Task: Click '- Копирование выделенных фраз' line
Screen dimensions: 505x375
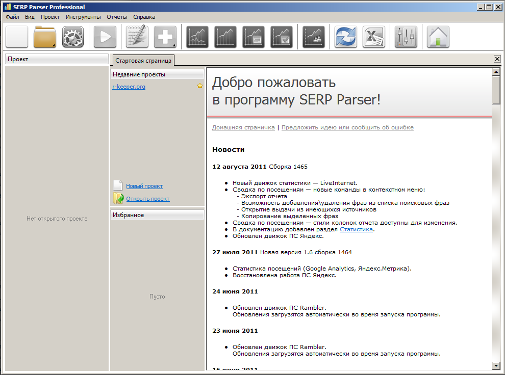Action: click(x=287, y=216)
